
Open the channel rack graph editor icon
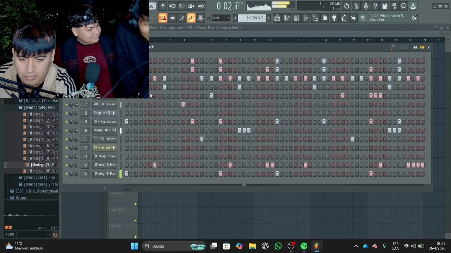(x=415, y=47)
